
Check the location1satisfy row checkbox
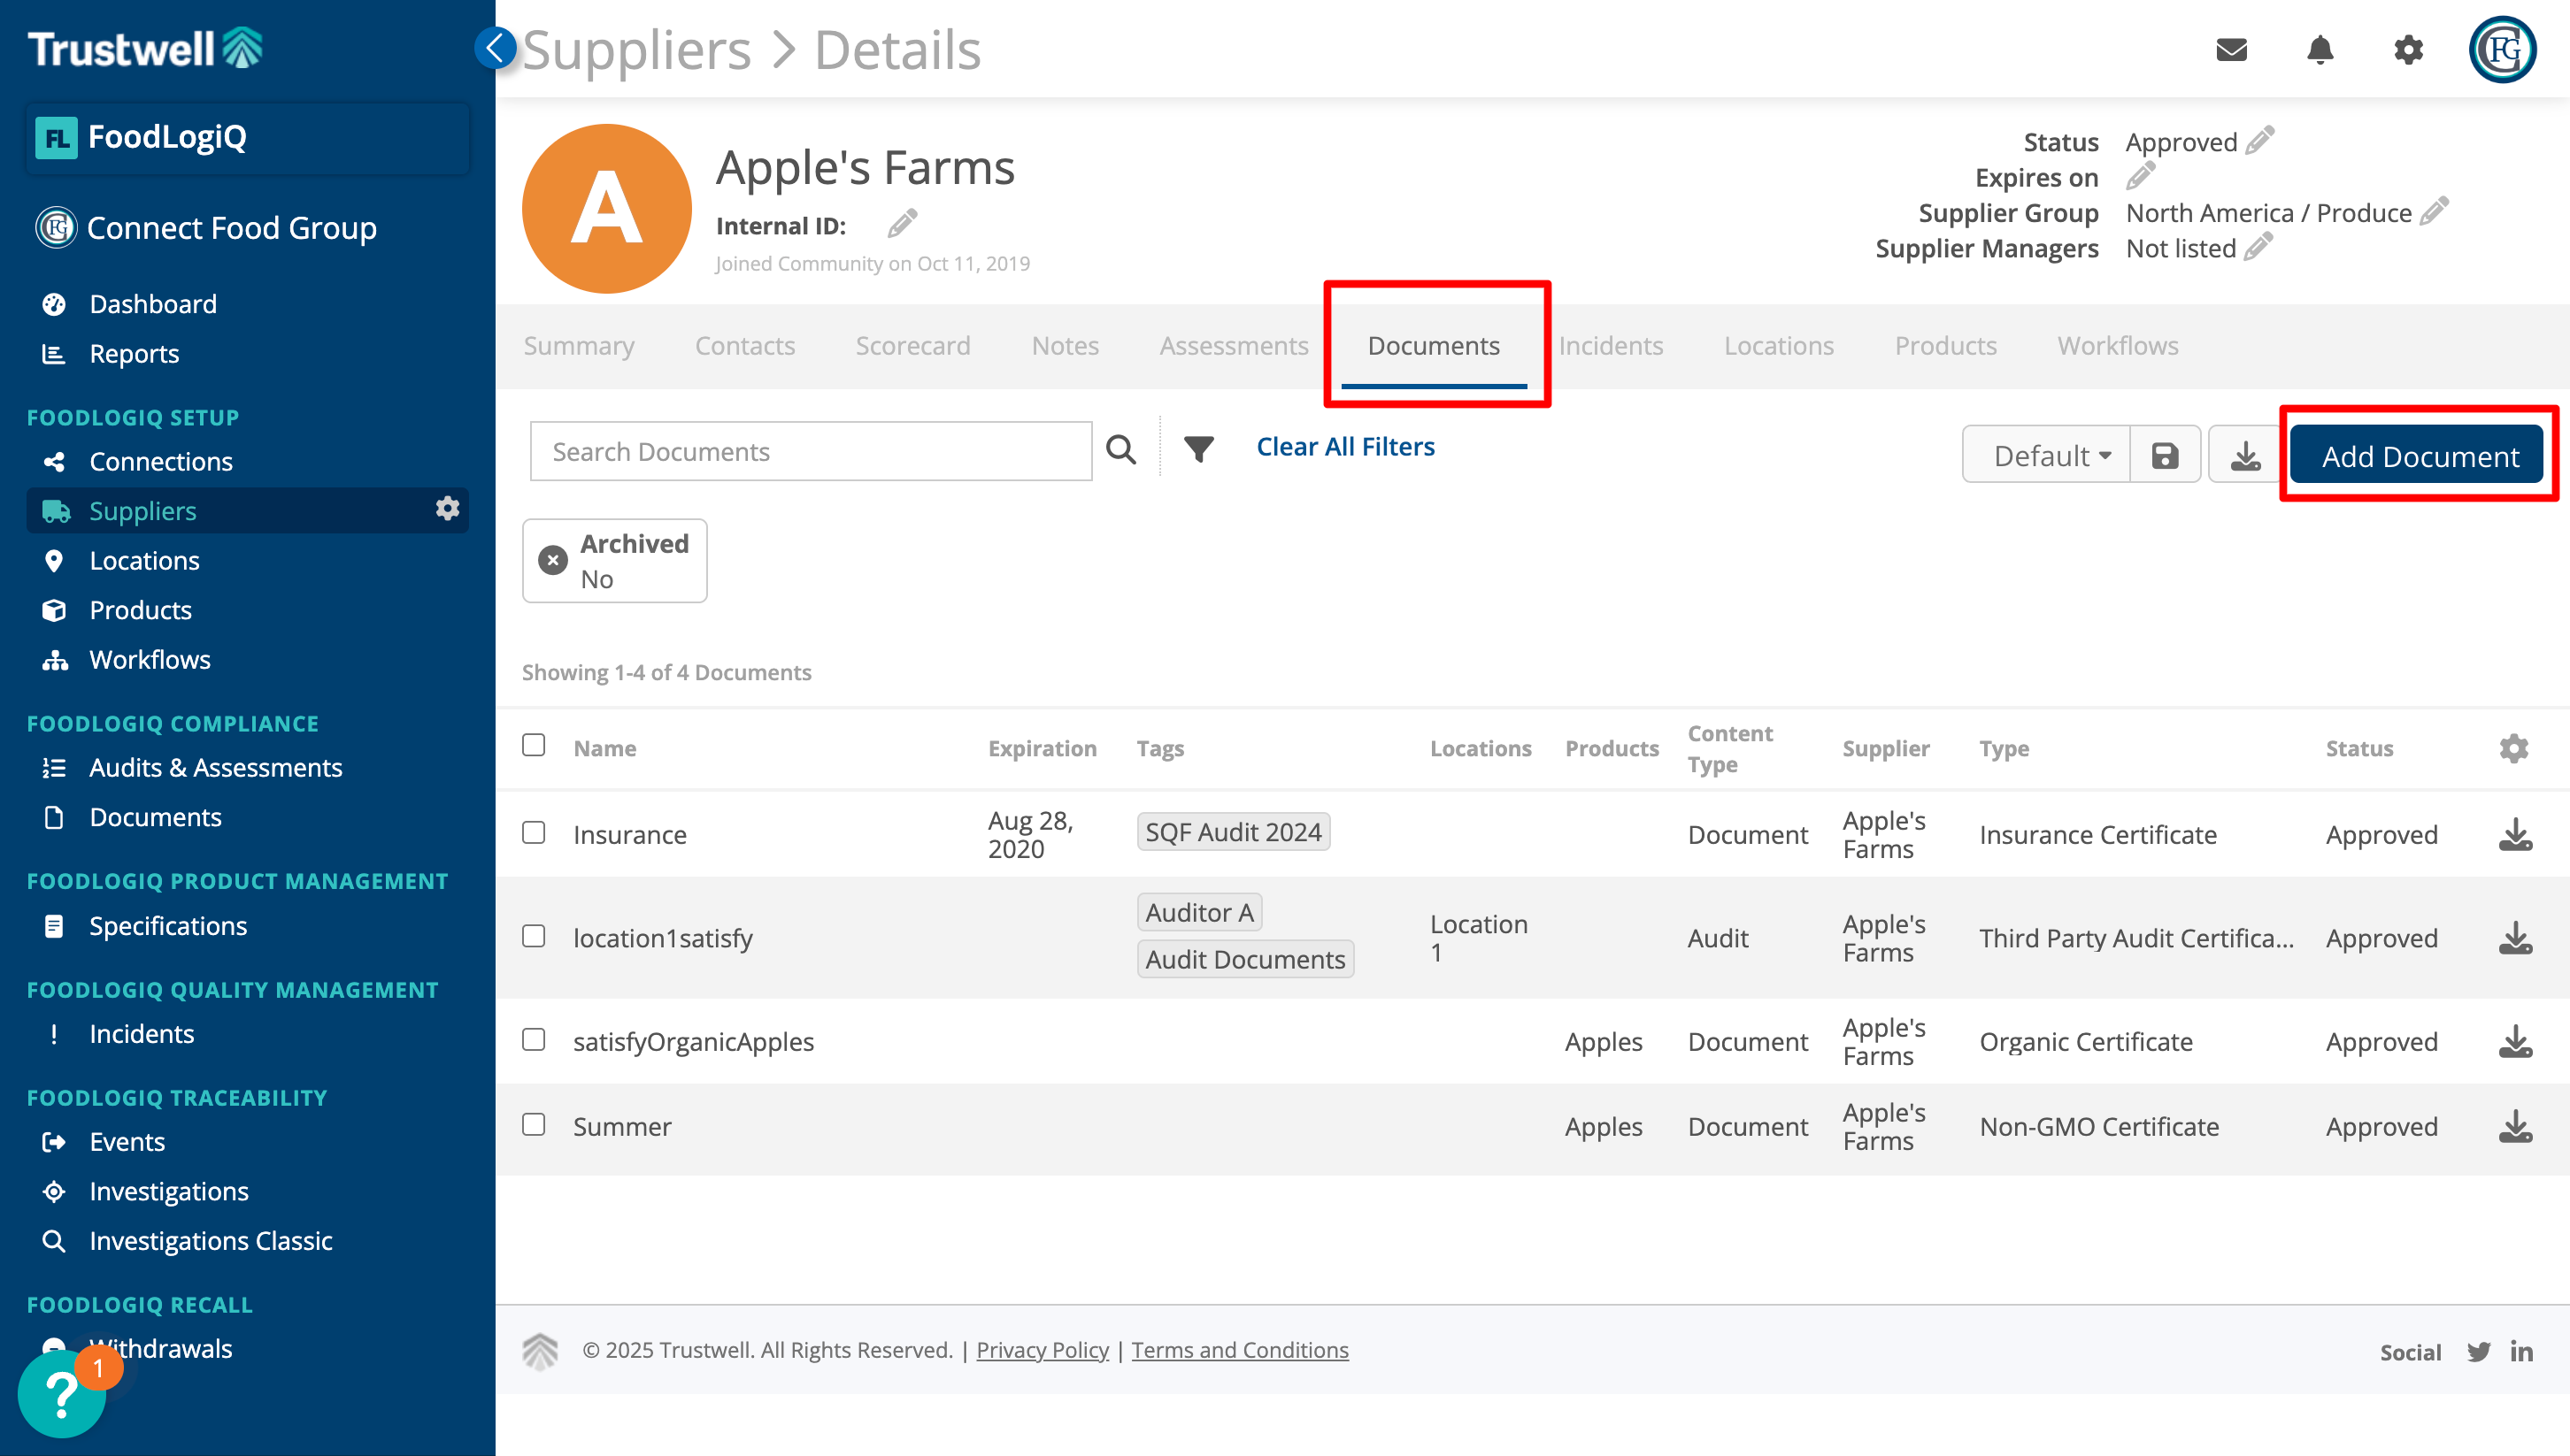[534, 936]
